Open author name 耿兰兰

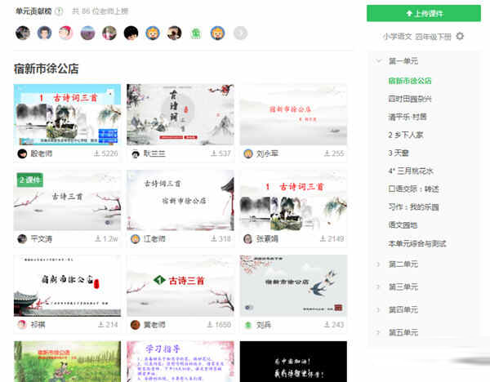tap(154, 153)
